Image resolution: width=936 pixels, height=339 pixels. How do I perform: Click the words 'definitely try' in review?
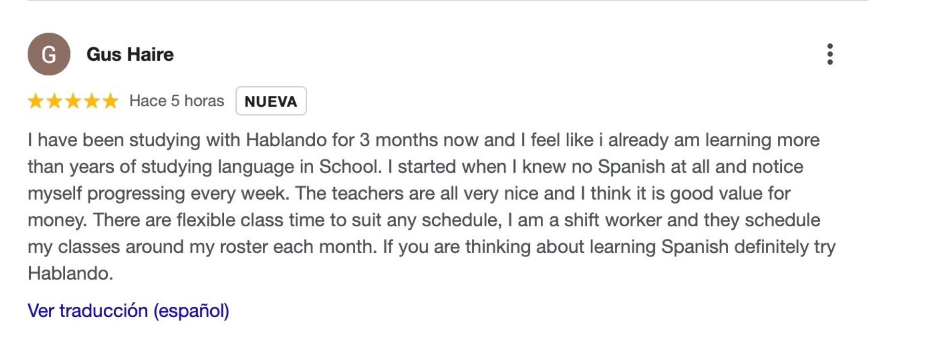pos(785,247)
